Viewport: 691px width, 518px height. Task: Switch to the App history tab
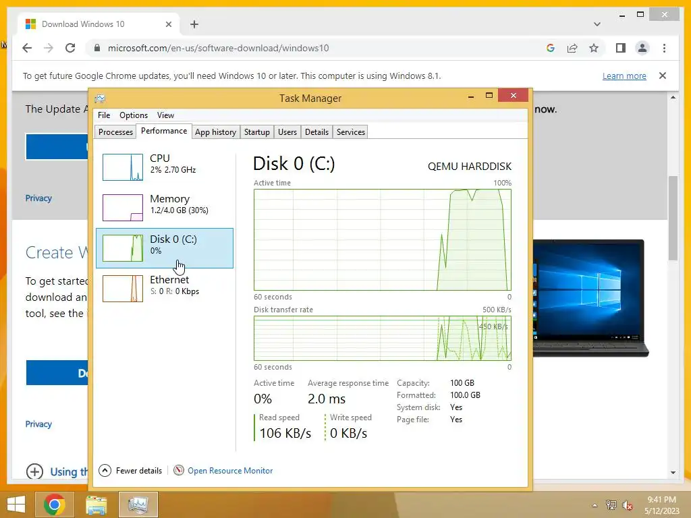click(215, 132)
